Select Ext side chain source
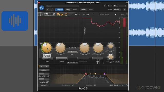Viewport: 164px width, 92px height. (47, 66)
